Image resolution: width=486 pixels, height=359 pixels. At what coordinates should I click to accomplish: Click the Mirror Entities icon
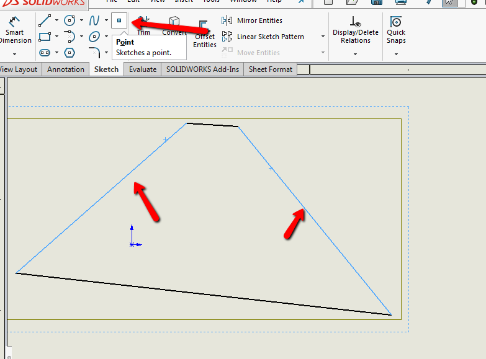[227, 20]
